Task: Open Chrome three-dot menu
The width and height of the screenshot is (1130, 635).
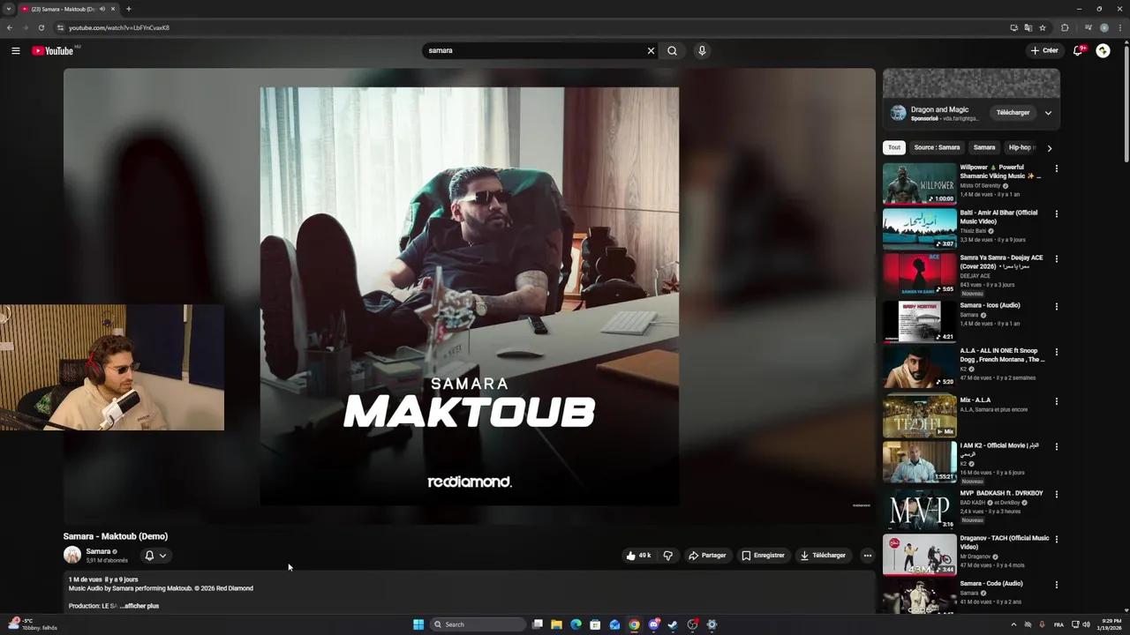Action: point(1119,27)
